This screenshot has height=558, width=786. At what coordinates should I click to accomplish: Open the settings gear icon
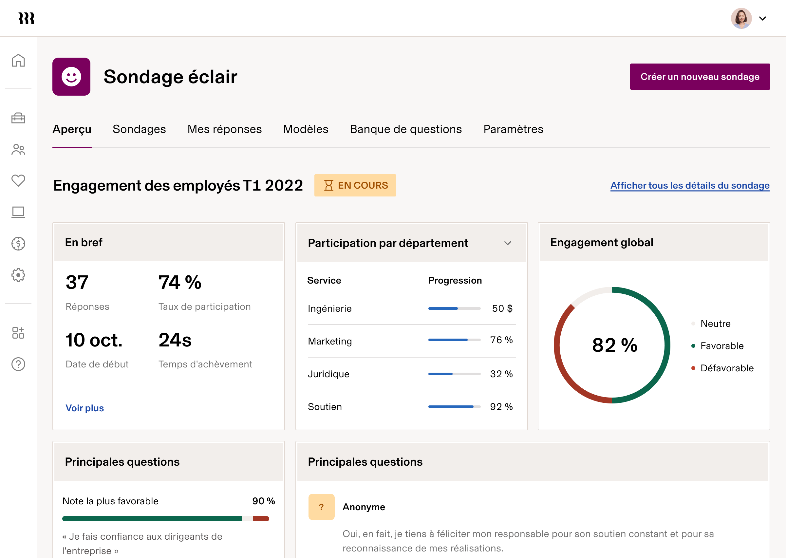pyautogui.click(x=18, y=275)
